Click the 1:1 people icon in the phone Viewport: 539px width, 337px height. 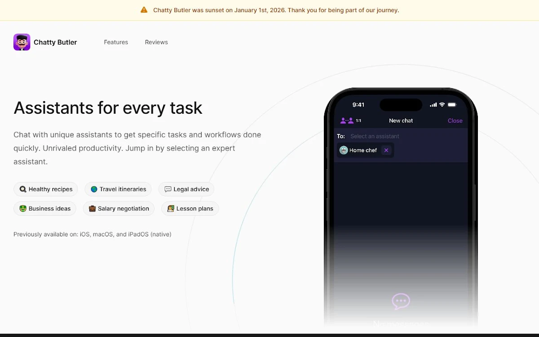click(347, 120)
